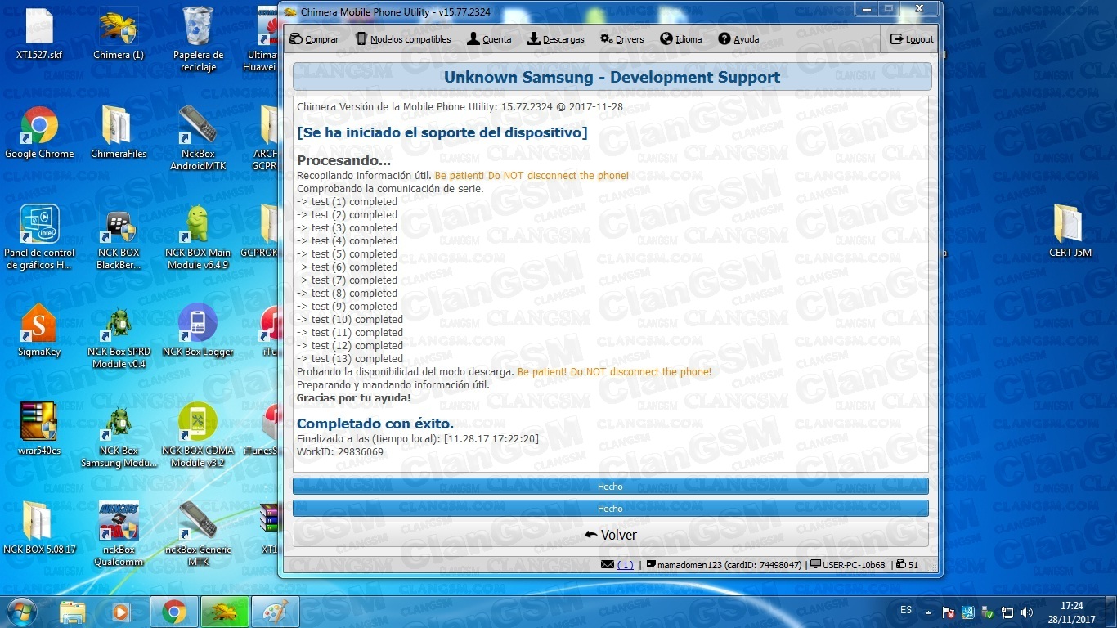The image size is (1117, 628).
Task: Open the taskbar clock showing 17:24
Action: tap(1071, 612)
